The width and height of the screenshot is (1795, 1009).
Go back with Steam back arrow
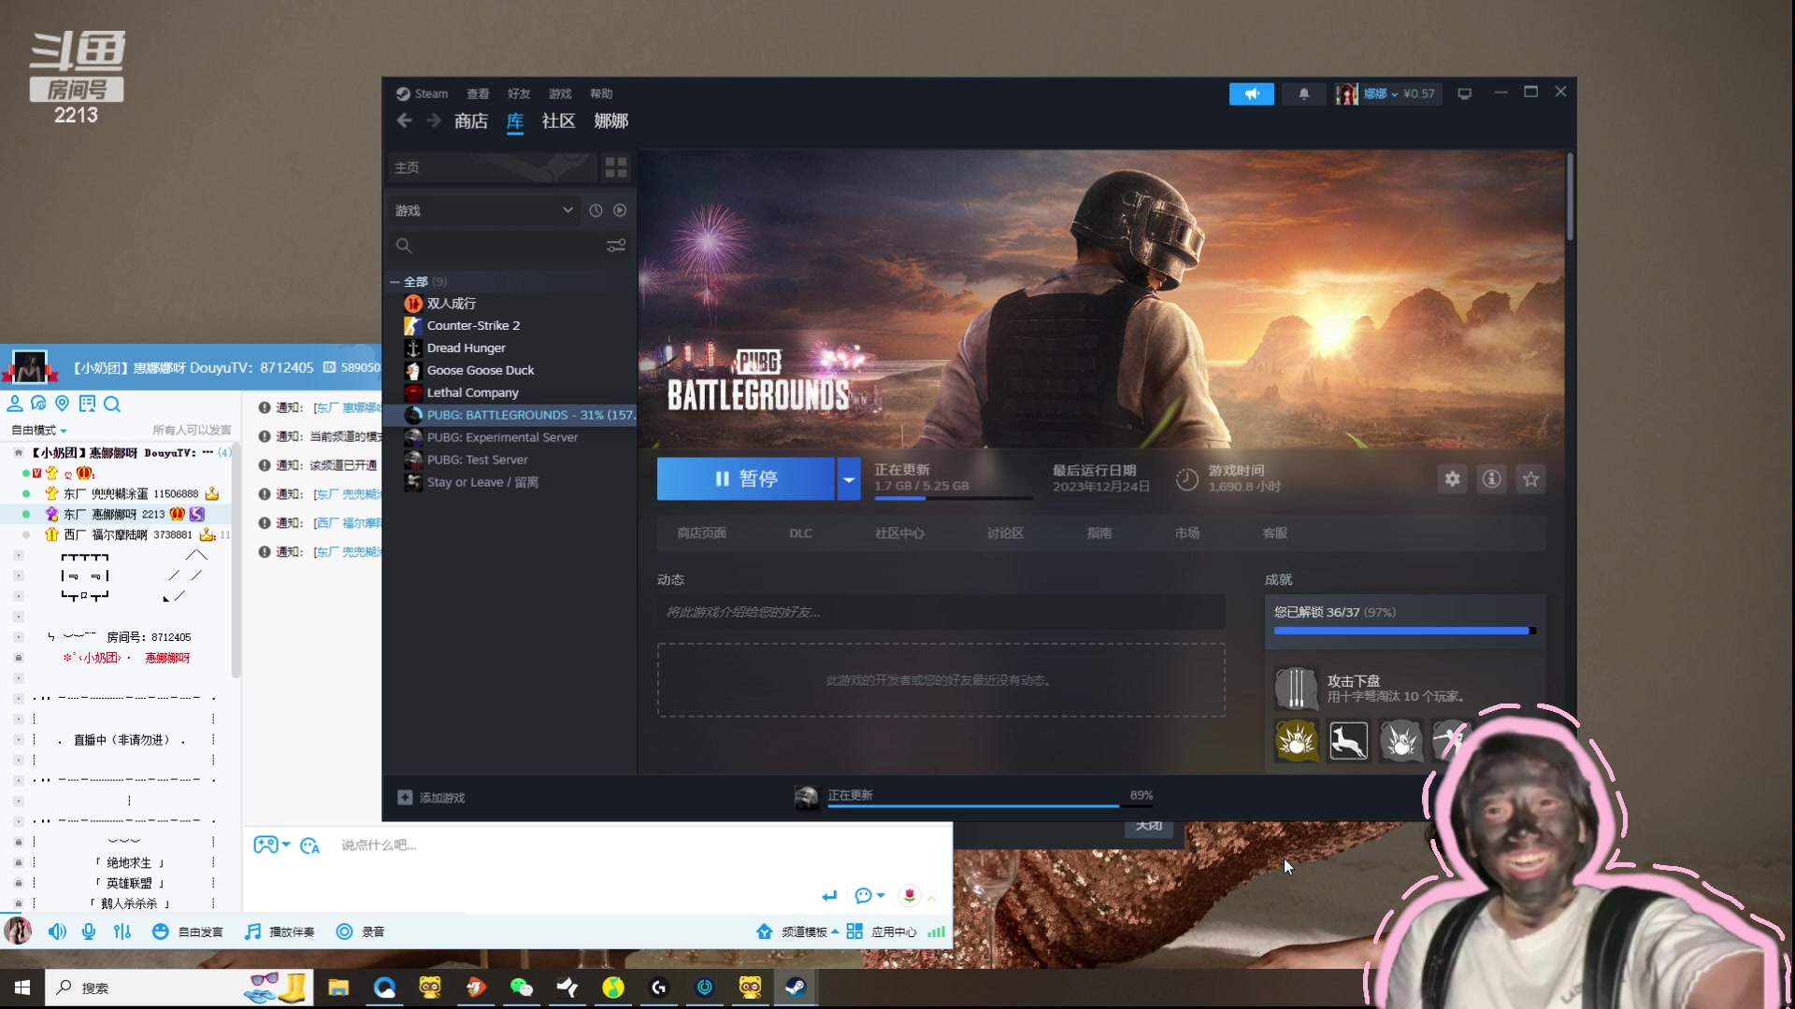[404, 121]
